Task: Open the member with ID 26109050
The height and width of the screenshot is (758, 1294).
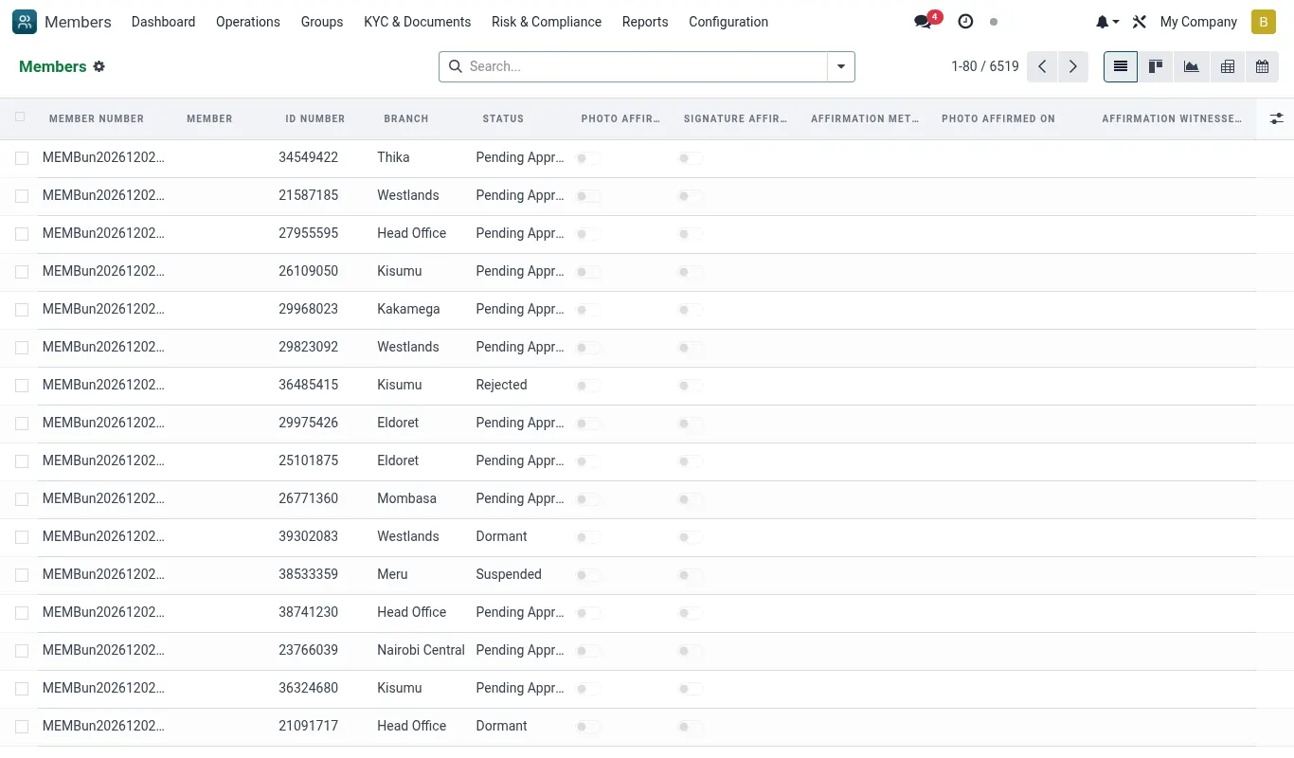Action: click(309, 271)
